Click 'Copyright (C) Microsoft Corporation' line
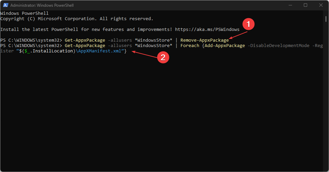Viewport: 329px width, 172px height. tap(77, 19)
